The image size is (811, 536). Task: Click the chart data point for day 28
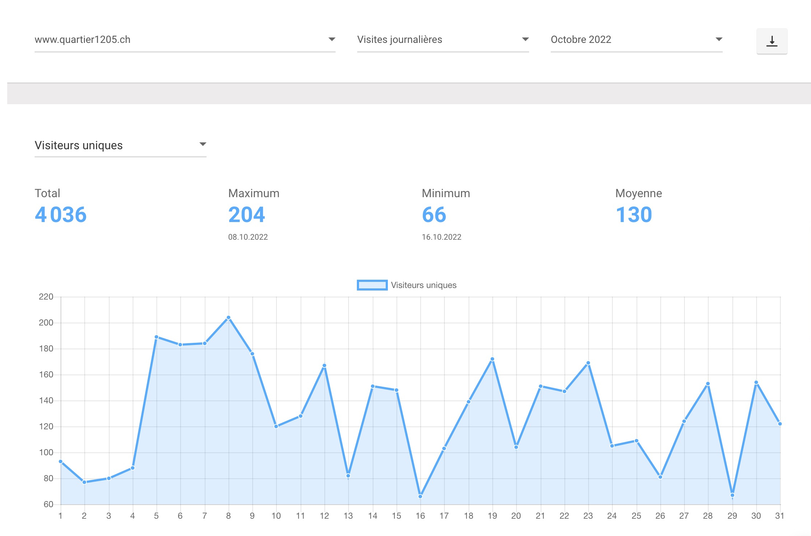point(708,384)
